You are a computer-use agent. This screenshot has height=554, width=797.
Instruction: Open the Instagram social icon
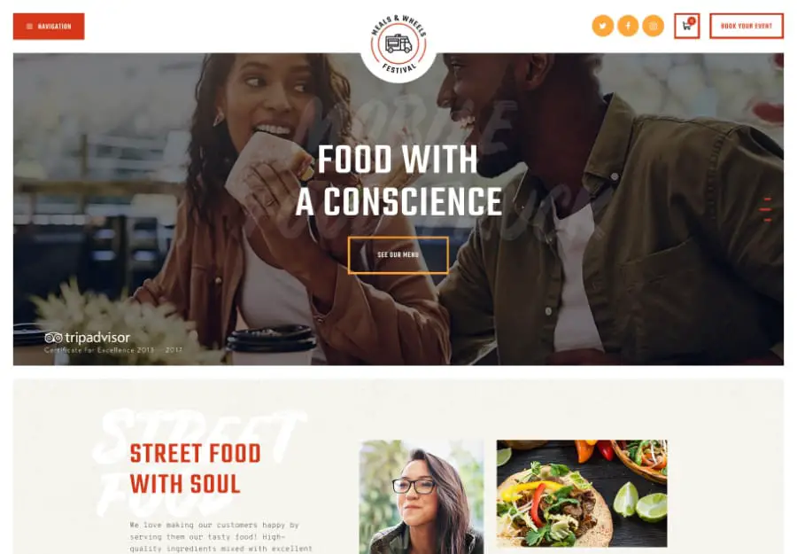coord(654,26)
